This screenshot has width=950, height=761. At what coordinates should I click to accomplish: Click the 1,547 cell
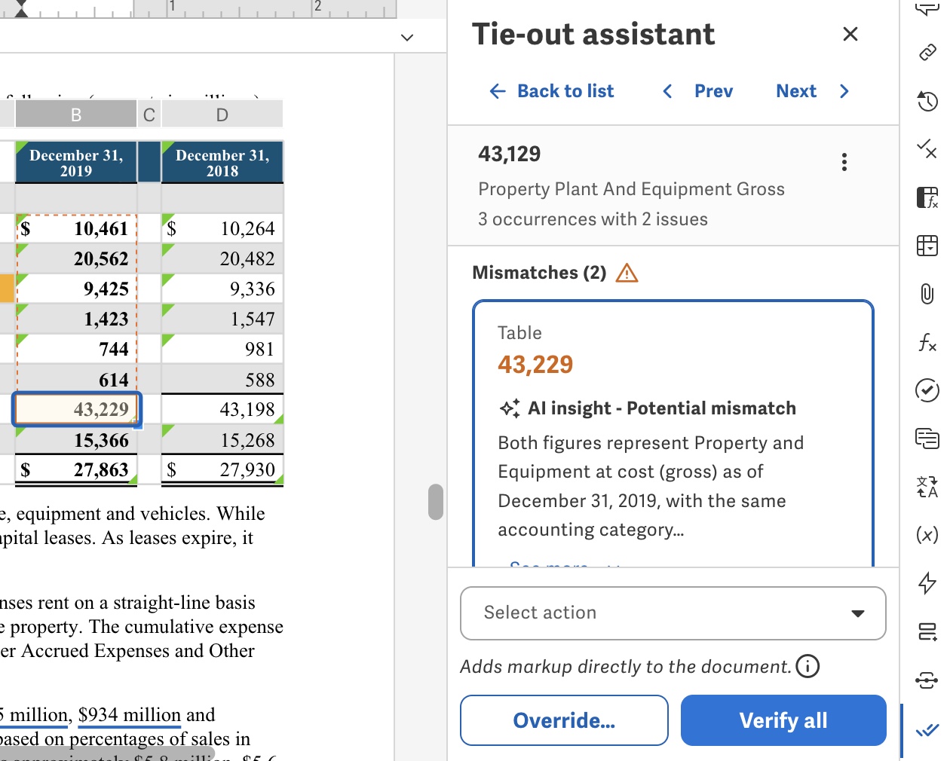point(222,319)
